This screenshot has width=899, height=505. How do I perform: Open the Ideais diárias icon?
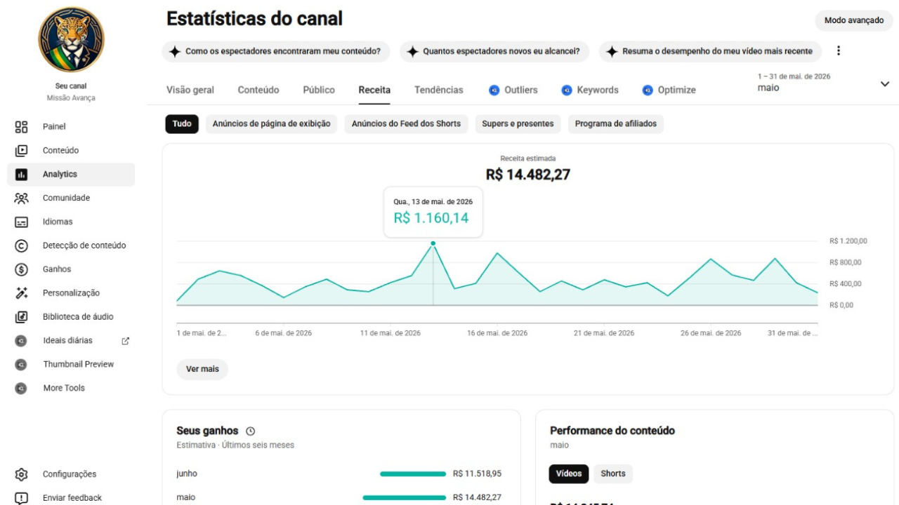21,341
